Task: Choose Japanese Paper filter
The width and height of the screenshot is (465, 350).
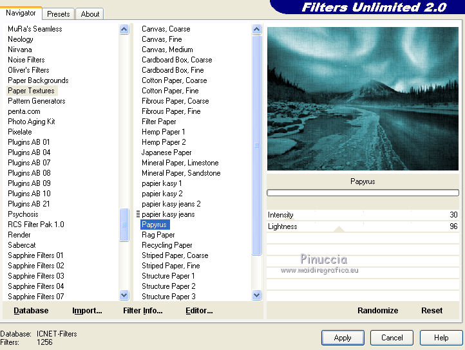Action: [x=166, y=152]
